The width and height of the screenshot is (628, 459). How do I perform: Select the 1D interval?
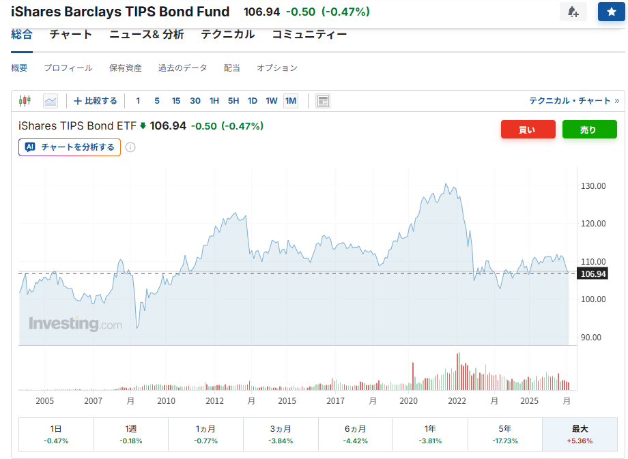tap(253, 101)
